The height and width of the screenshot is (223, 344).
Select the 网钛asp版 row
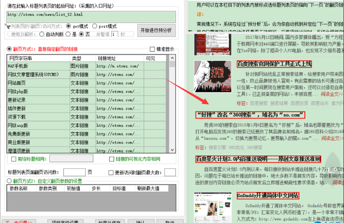87,126
